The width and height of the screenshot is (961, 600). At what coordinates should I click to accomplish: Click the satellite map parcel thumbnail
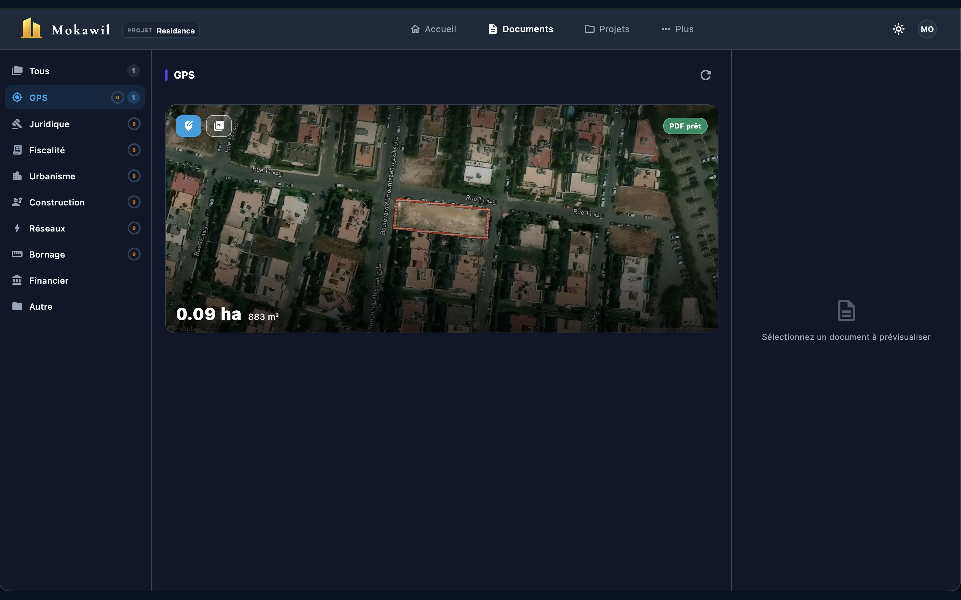pos(441,219)
